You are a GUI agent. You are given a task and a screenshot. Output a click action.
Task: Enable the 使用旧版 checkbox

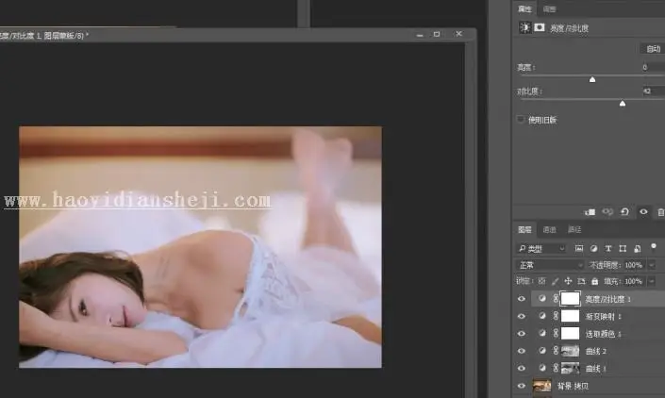521,119
